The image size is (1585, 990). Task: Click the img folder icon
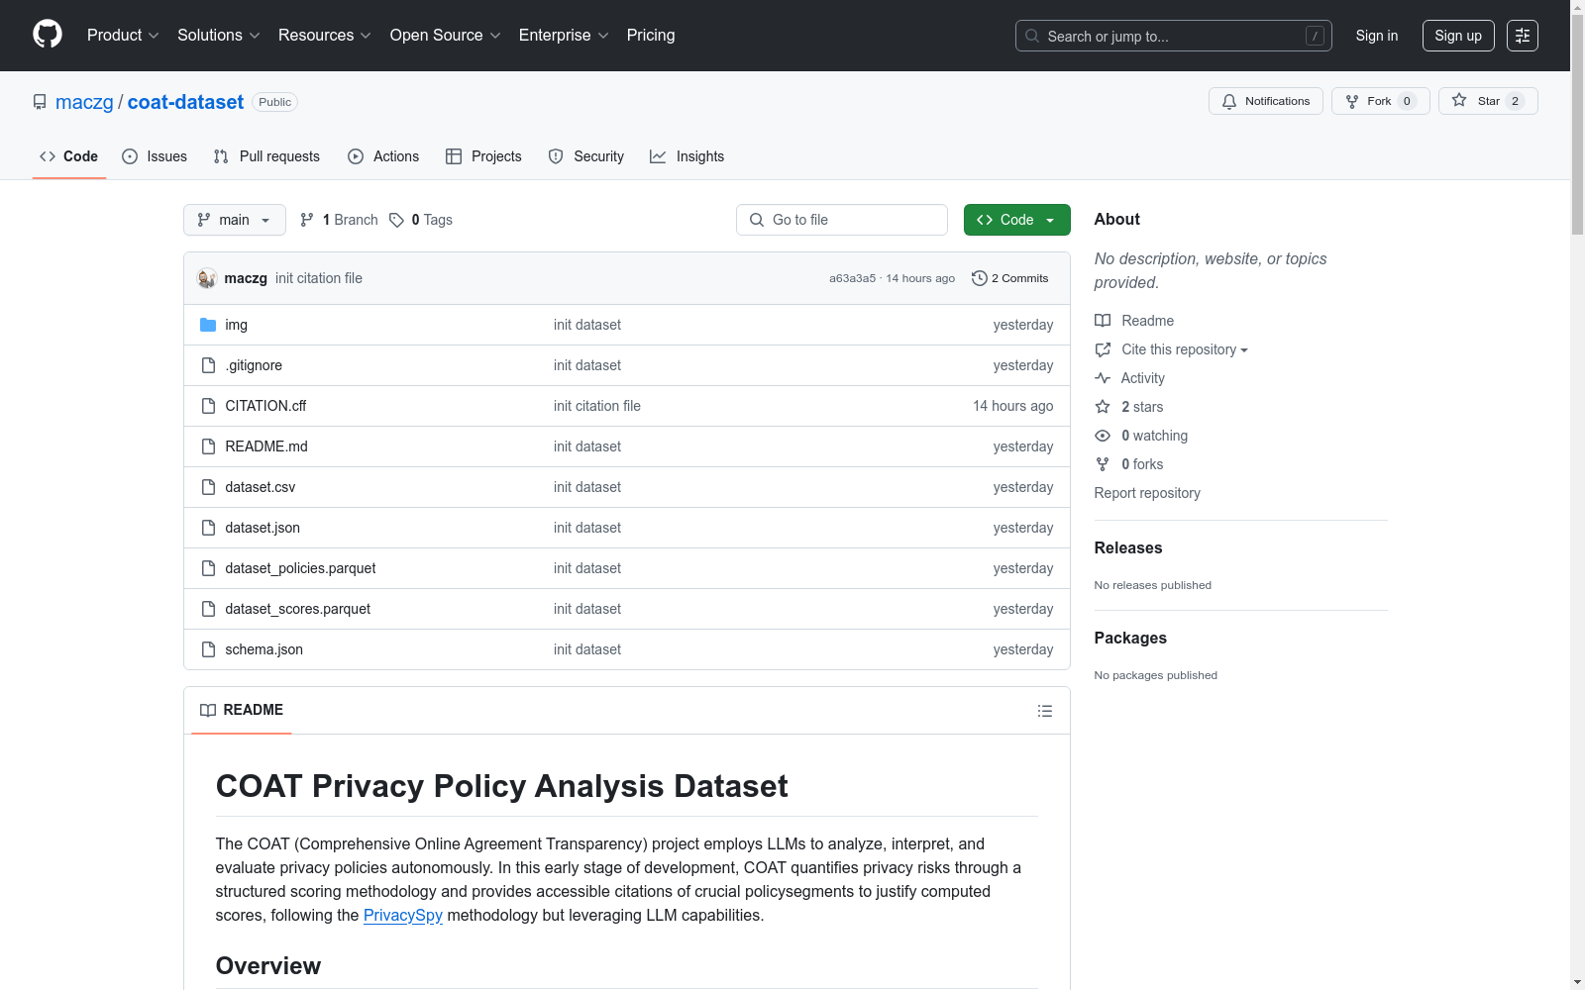[208, 325]
